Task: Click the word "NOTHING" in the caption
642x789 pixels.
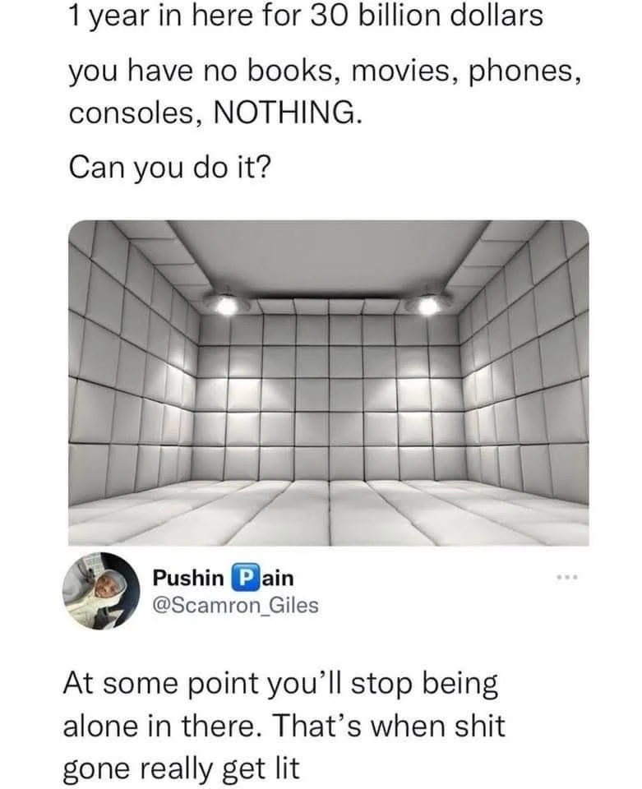Action: (x=286, y=109)
